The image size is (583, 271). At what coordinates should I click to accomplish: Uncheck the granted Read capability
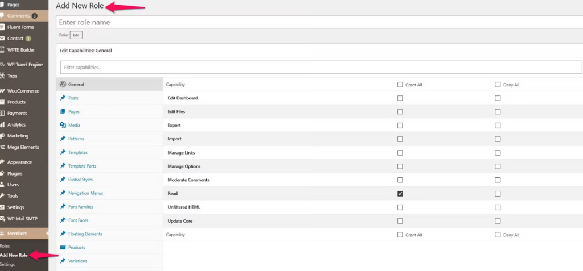[x=400, y=194]
